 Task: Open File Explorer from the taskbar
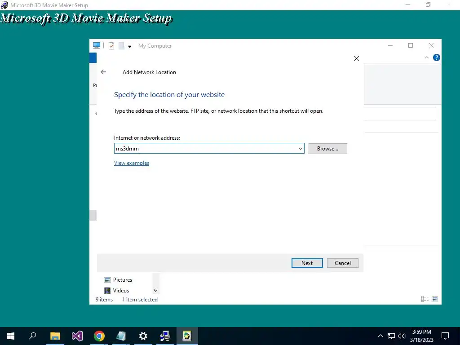(x=55, y=336)
